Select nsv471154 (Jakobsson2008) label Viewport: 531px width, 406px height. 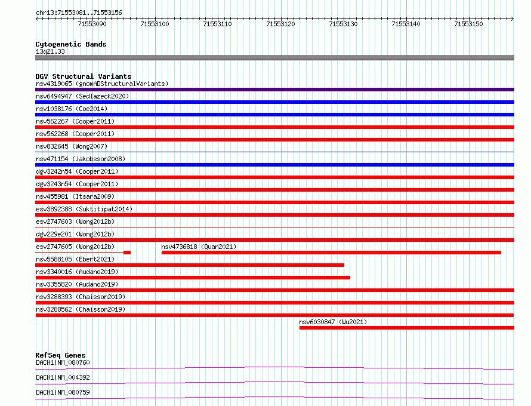pos(81,159)
